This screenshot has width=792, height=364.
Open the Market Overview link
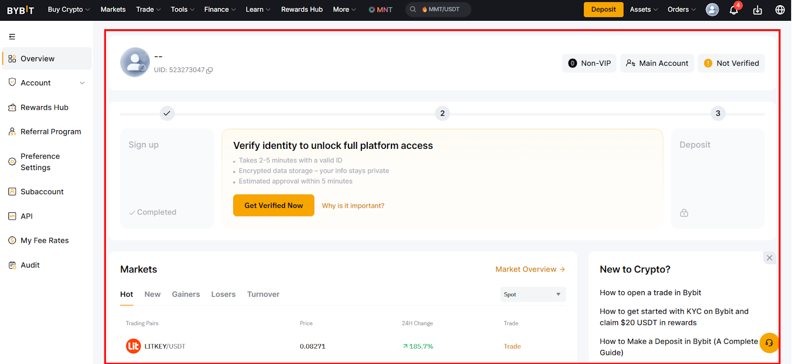pos(530,270)
